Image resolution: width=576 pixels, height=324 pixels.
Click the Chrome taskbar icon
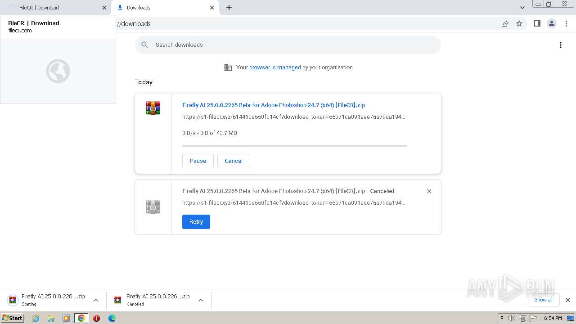(x=81, y=318)
